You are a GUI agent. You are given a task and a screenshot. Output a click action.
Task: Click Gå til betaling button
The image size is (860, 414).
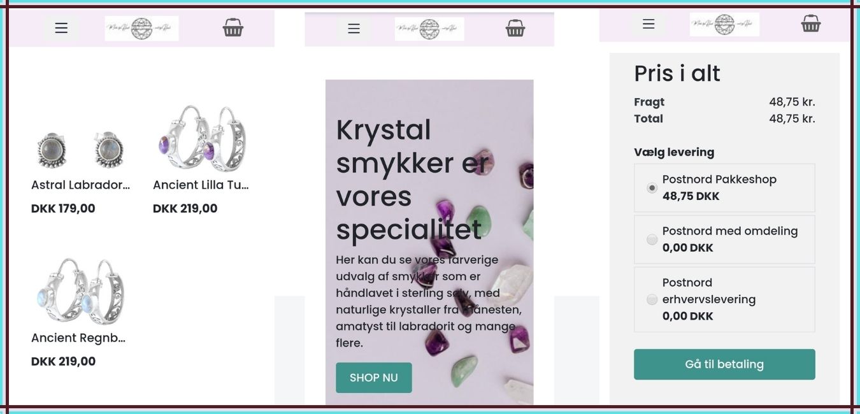(724, 364)
